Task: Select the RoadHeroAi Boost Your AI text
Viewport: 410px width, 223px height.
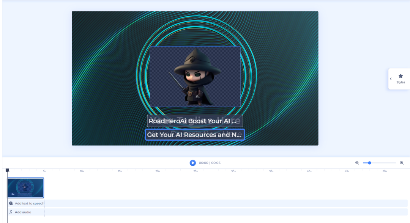Action: pyautogui.click(x=194, y=121)
